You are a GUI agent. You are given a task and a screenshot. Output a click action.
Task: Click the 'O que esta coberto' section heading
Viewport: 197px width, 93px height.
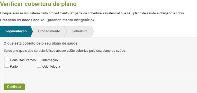[x=41, y=44]
